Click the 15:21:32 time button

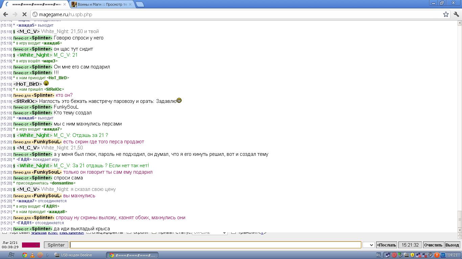[x=410, y=245]
